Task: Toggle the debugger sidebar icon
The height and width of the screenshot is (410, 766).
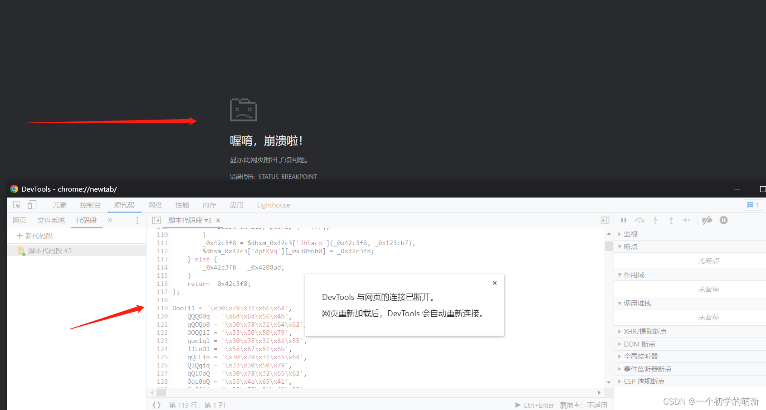Action: 605,221
